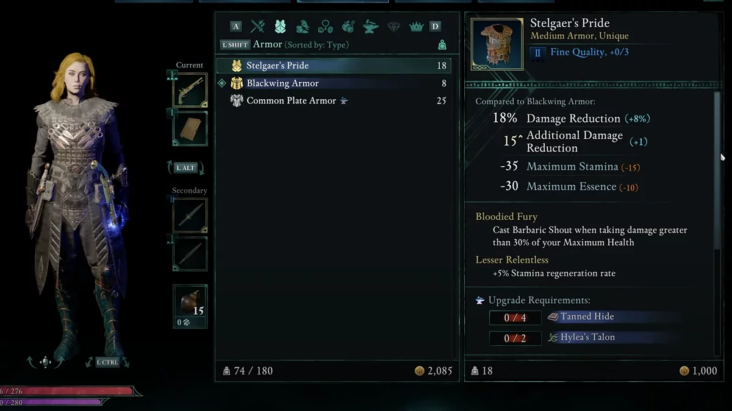Select the throwable grenade slot
Image resolution: width=732 pixels, height=411 pixels.
click(190, 306)
